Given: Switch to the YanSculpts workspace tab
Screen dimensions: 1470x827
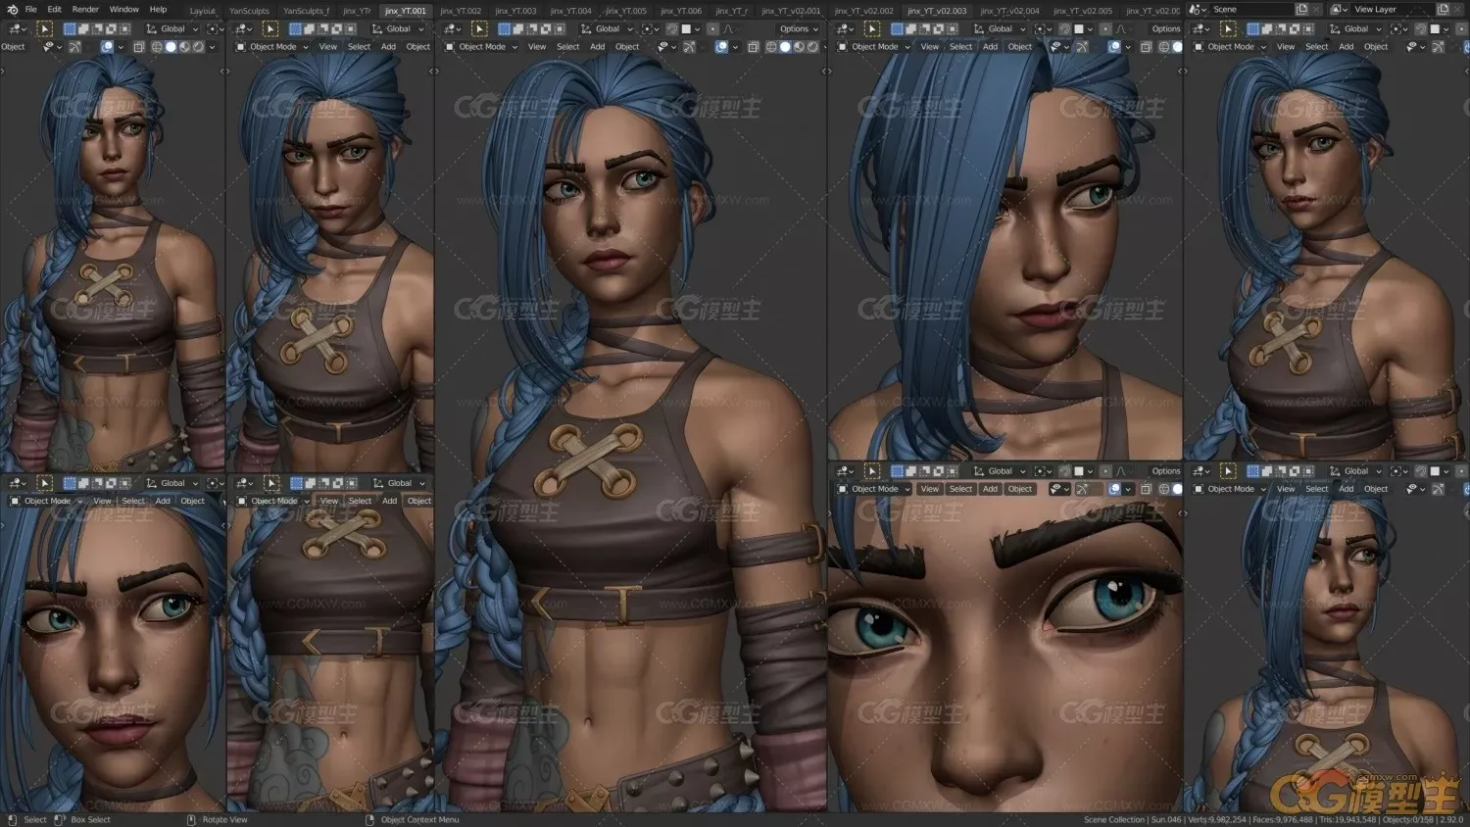Looking at the screenshot, I should point(249,11).
